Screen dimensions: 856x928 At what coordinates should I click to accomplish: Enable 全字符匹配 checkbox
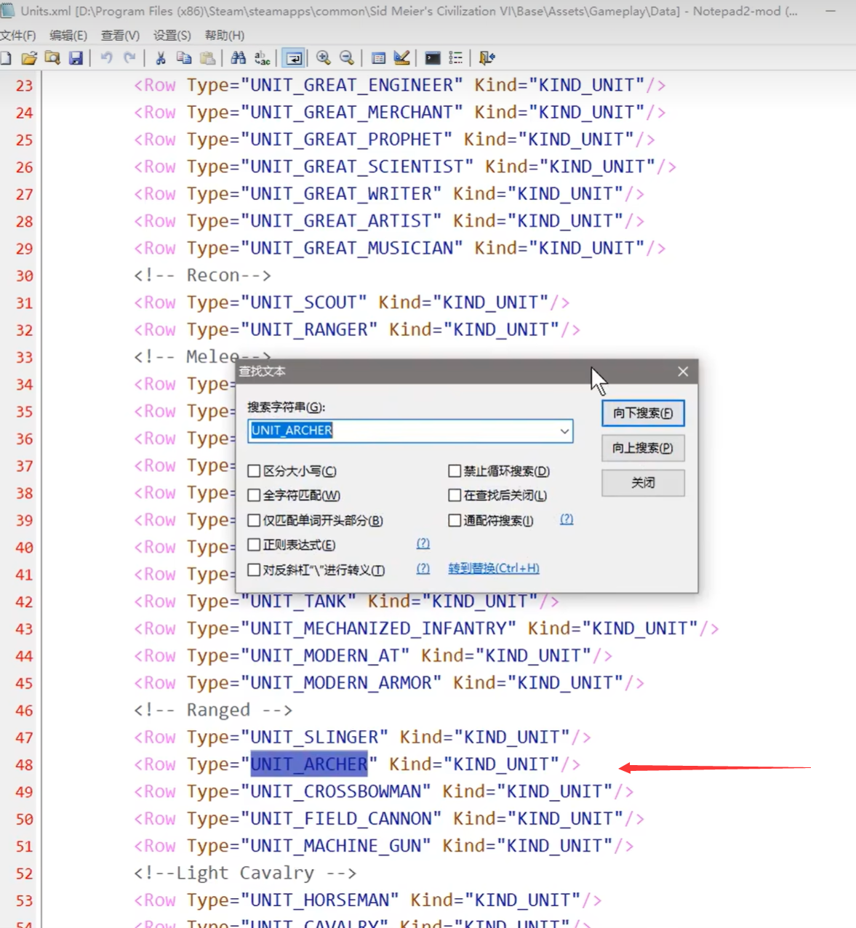(254, 495)
